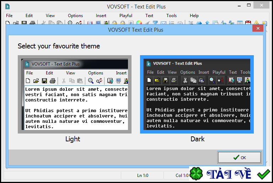
Task: Click the Ln 1:0 status bar entry
Action: coord(143,175)
